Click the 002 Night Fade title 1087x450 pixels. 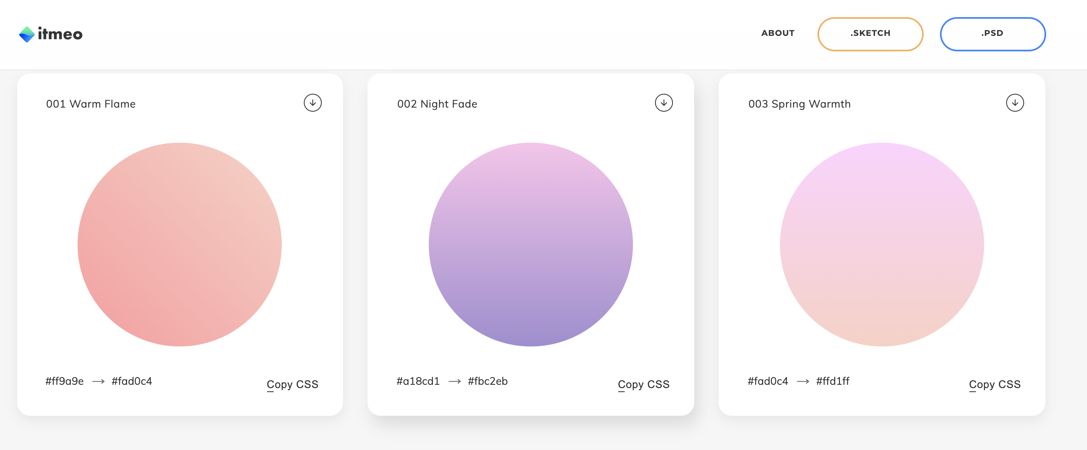tap(437, 104)
